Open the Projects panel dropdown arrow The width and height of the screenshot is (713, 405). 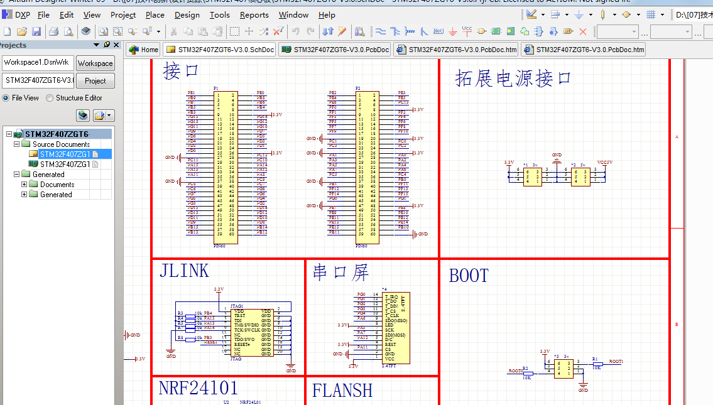coord(96,45)
